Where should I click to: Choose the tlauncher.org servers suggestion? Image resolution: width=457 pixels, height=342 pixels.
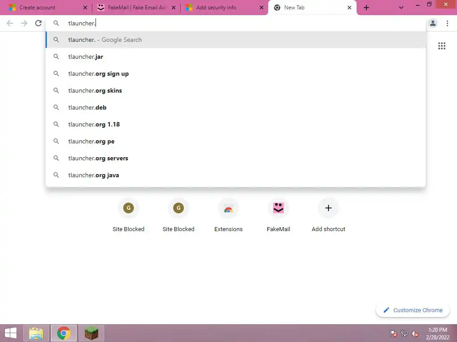pyautogui.click(x=236, y=158)
